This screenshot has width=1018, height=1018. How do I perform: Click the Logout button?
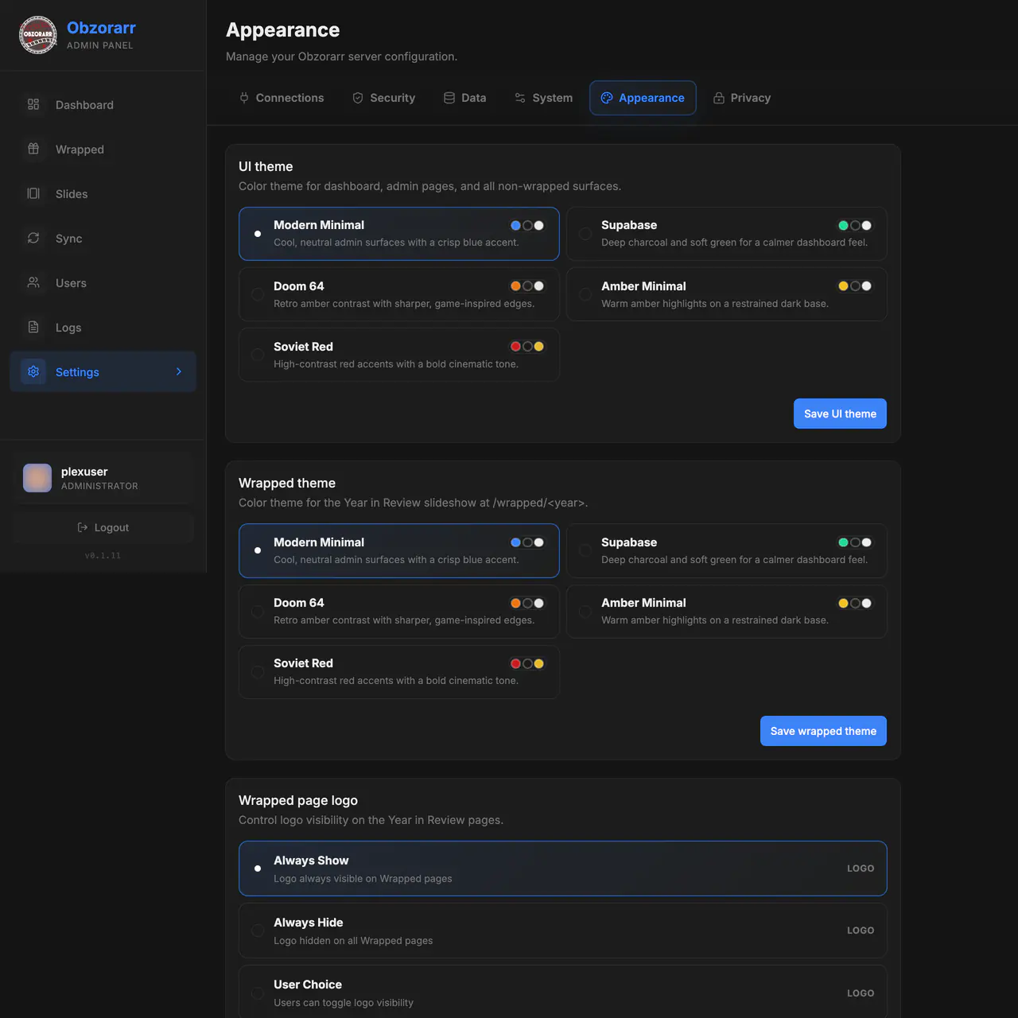click(x=103, y=527)
